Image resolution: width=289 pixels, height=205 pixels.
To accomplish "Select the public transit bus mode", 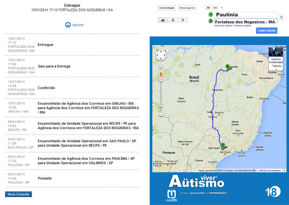I will 173,20.
